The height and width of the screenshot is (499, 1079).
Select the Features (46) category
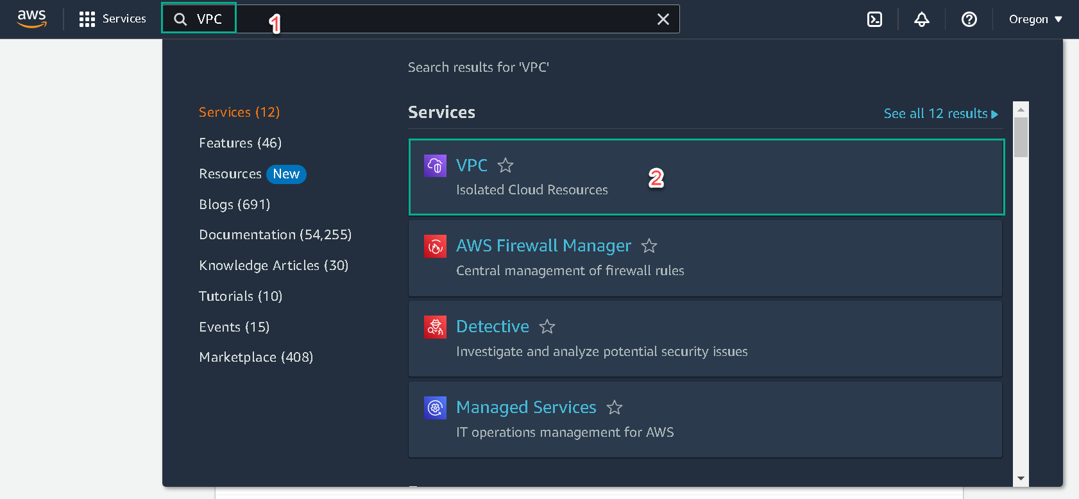(x=240, y=143)
